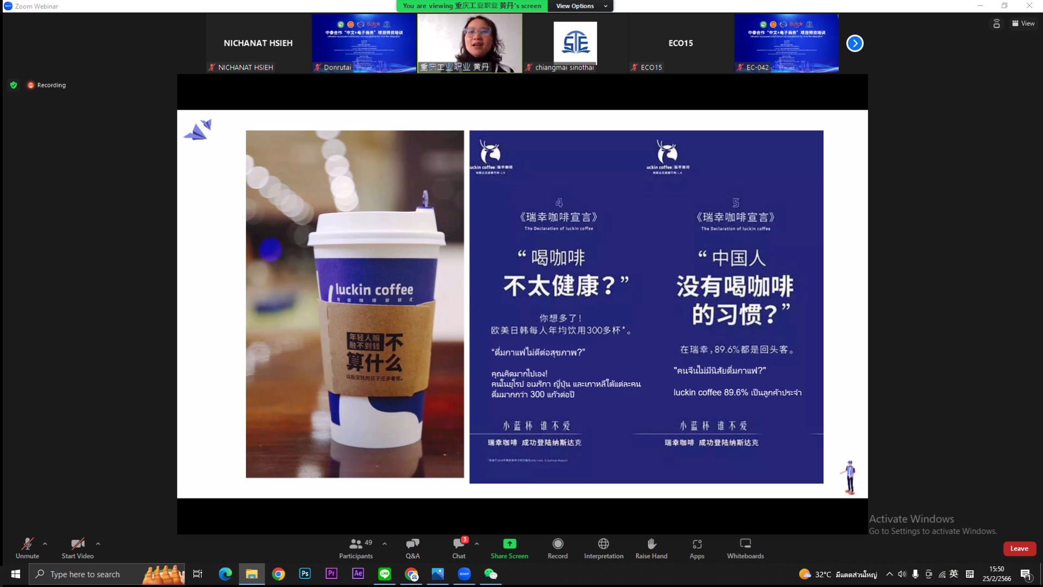The width and height of the screenshot is (1043, 587).
Task: Select chiangmai sinothai participant tile
Action: [575, 43]
